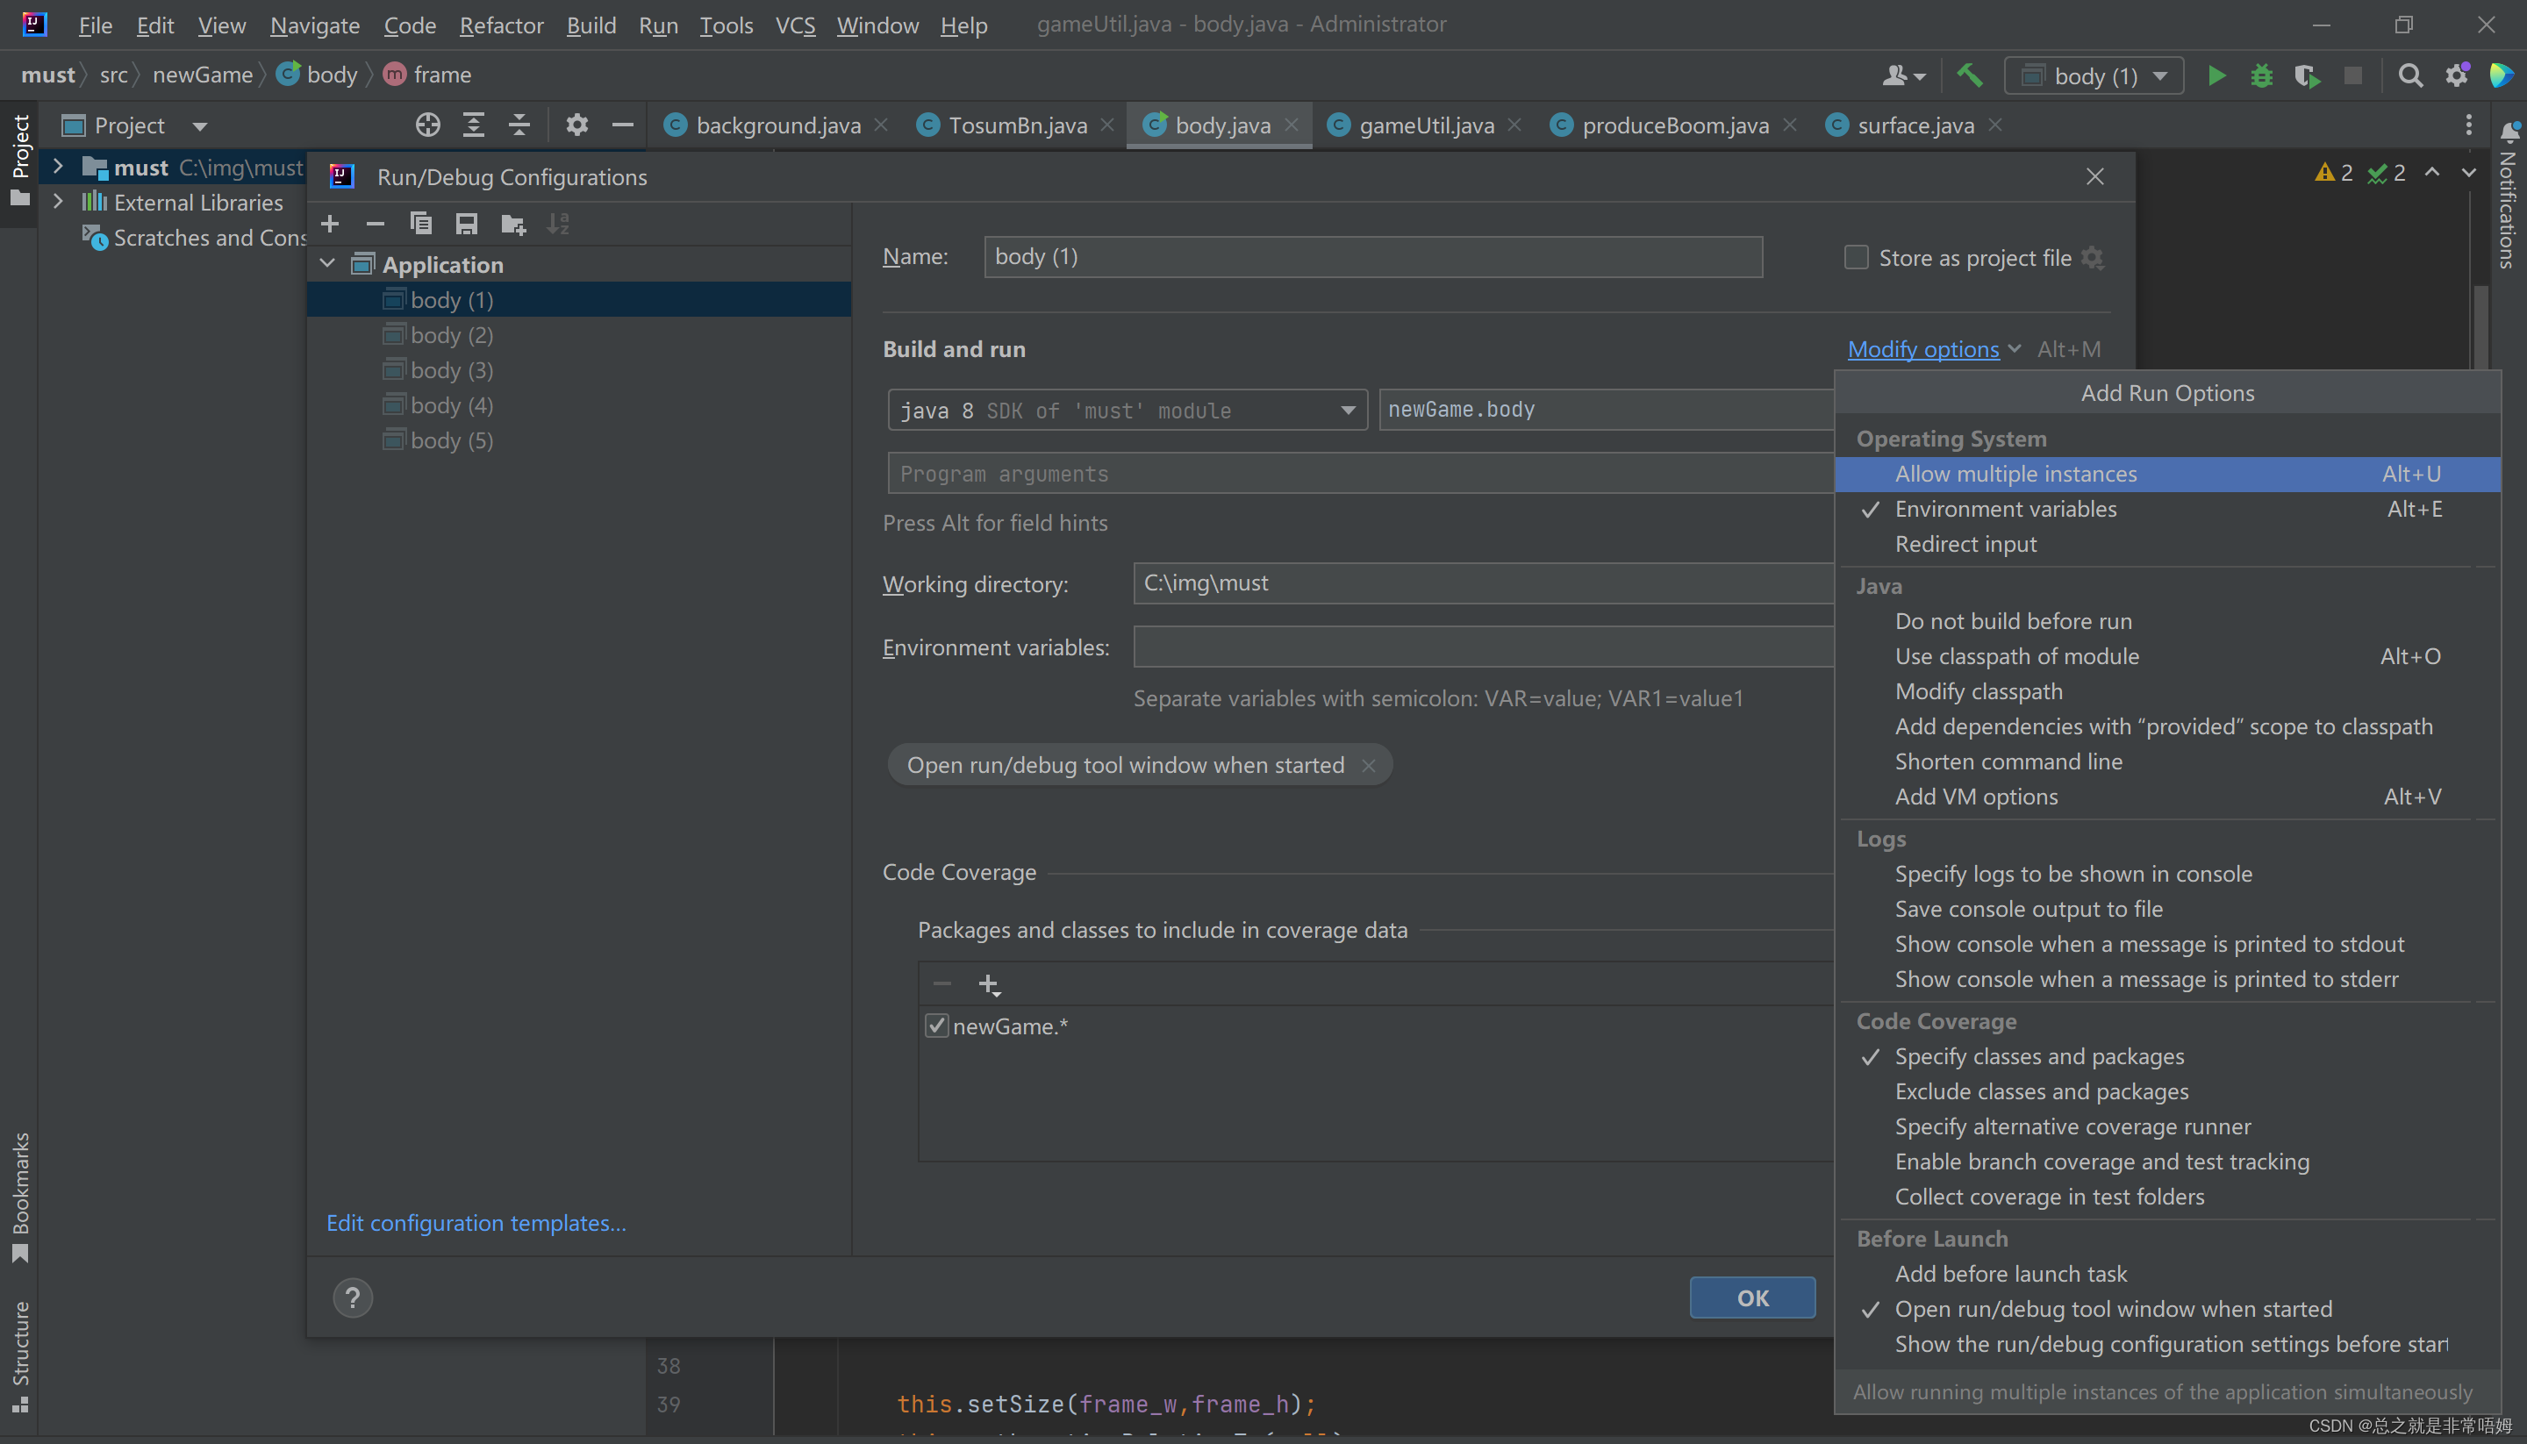The image size is (2527, 1444).
Task: Click the Run button in toolbar
Action: pos(2218,75)
